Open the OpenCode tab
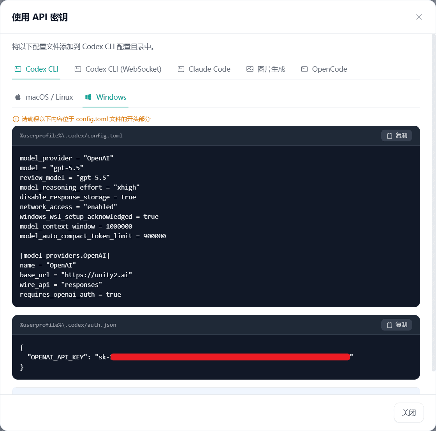The width and height of the screenshot is (436, 431). pyautogui.click(x=324, y=69)
